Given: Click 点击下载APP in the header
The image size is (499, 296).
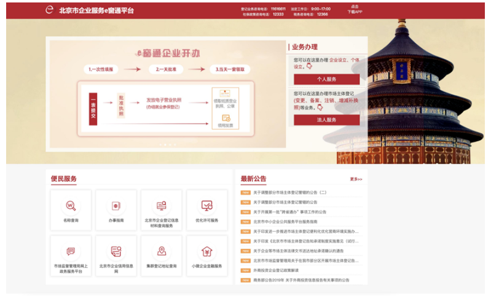Looking at the screenshot, I should 355,9.
